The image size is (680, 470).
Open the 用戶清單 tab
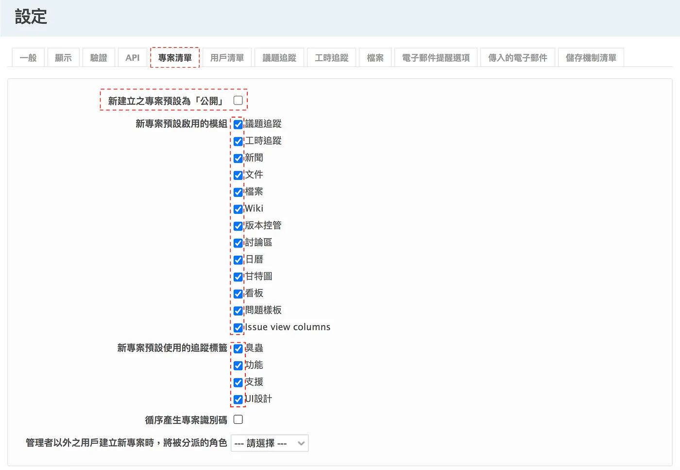[x=227, y=58]
